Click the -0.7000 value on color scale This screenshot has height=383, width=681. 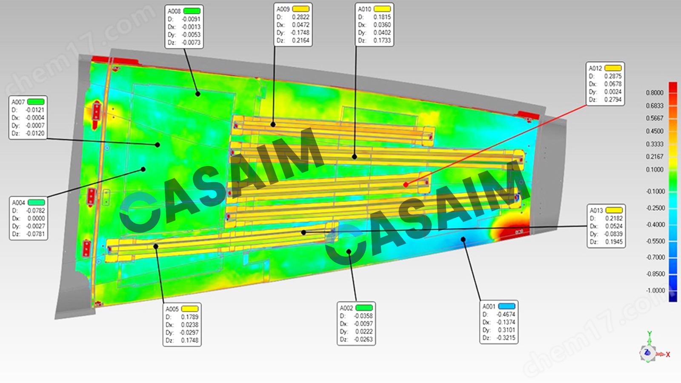655,257
